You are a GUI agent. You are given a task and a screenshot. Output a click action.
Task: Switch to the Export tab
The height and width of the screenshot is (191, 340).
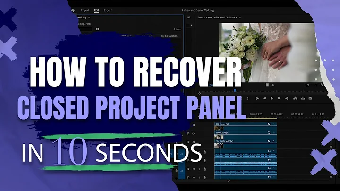point(108,10)
